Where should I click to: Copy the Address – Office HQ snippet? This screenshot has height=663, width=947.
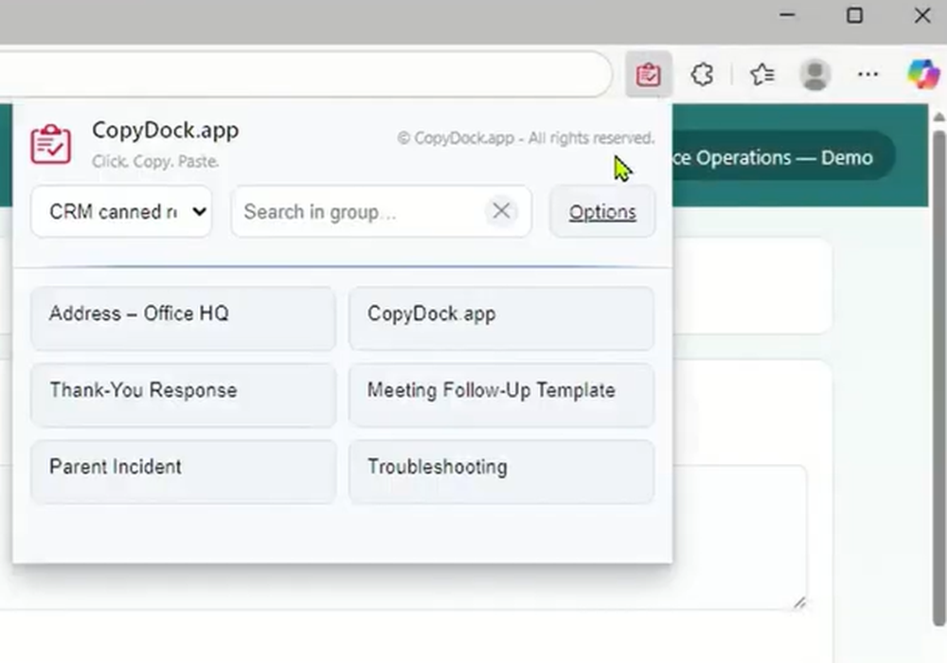coord(182,319)
